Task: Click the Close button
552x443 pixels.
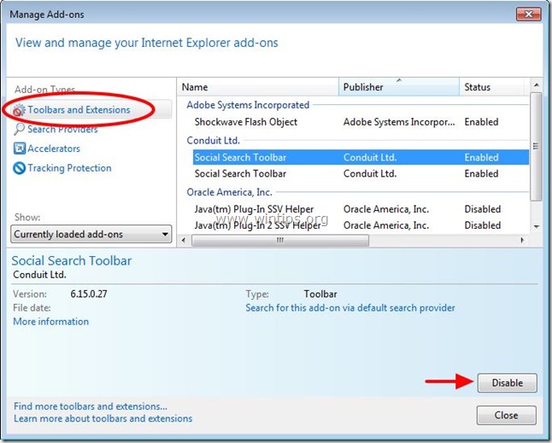Action: click(507, 415)
